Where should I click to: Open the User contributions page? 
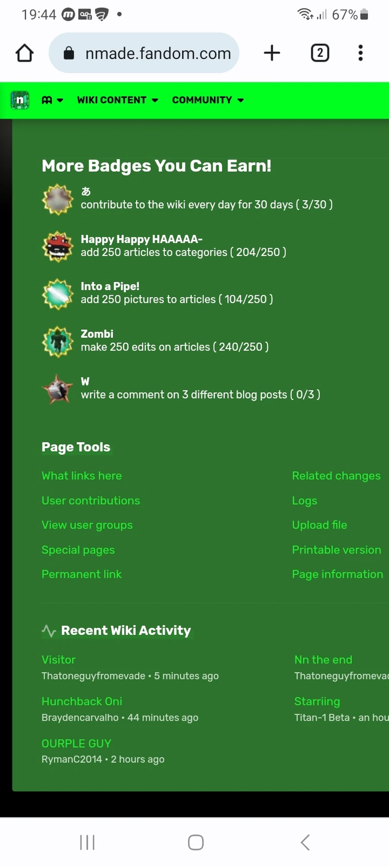pyautogui.click(x=91, y=500)
